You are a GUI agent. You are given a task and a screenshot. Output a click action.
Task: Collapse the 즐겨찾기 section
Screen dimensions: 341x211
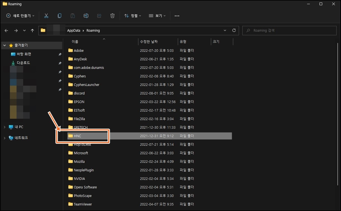point(4,45)
